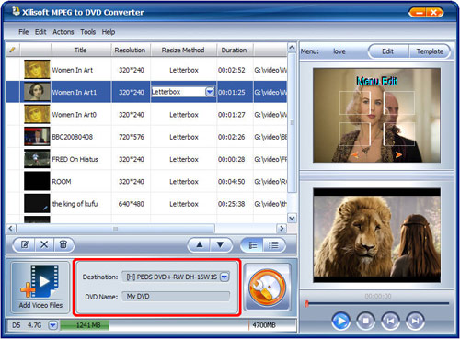Close the Xilisoft window
Screen dimensions: 460x339
pos(434,12)
